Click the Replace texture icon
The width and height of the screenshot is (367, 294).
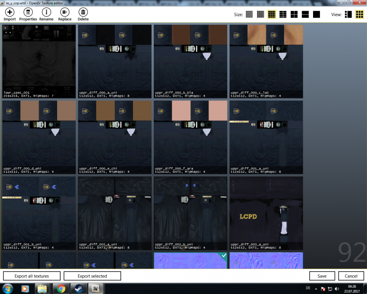pyautogui.click(x=65, y=12)
